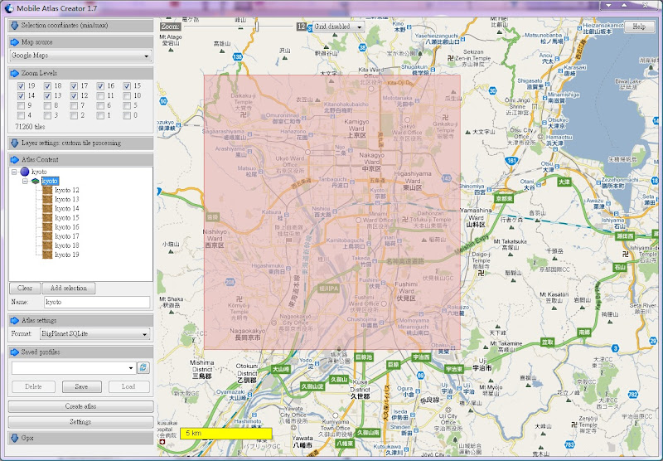Open the Settings button

click(80, 422)
